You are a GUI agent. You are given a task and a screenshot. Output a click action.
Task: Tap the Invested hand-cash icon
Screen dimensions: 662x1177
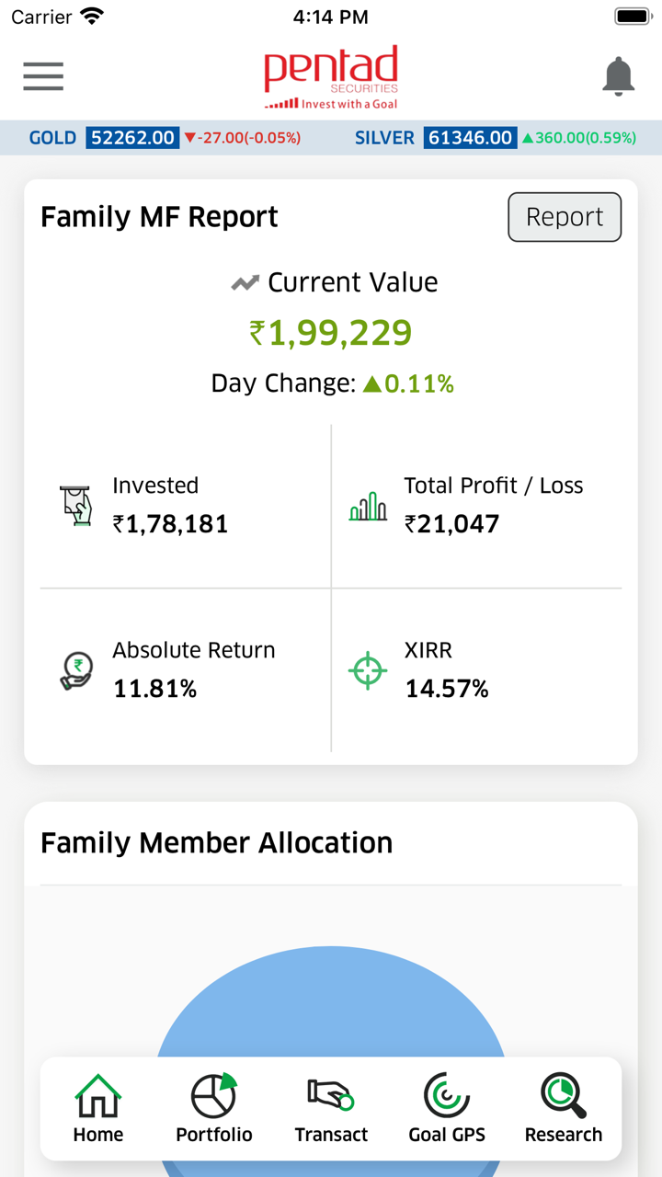point(77,505)
